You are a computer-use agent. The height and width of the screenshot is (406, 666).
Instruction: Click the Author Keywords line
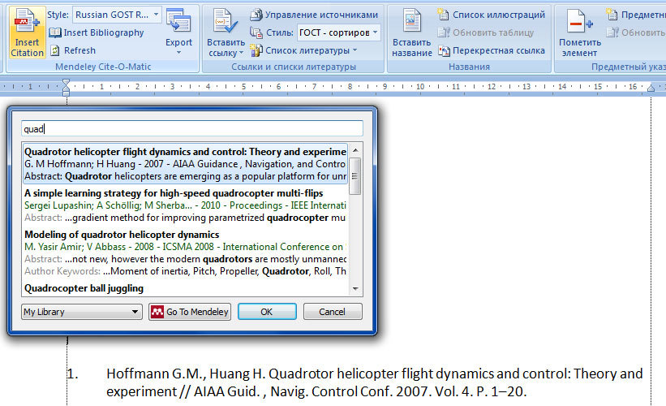pos(185,271)
